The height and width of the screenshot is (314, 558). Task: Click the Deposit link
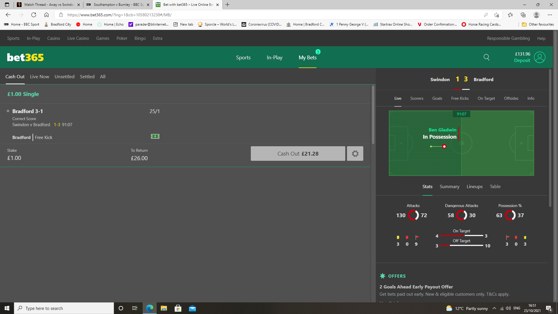[522, 60]
